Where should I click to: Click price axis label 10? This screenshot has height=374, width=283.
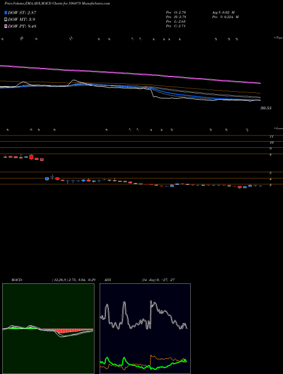271,143
